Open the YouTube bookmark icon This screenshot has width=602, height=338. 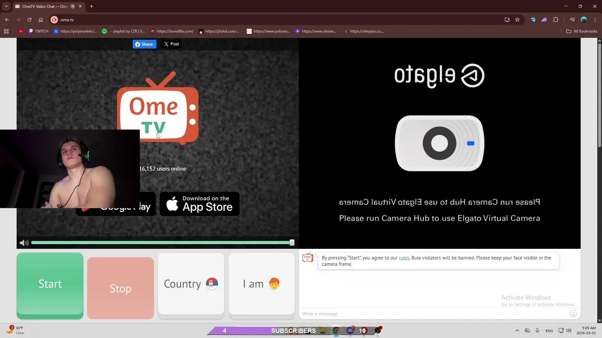(21, 31)
